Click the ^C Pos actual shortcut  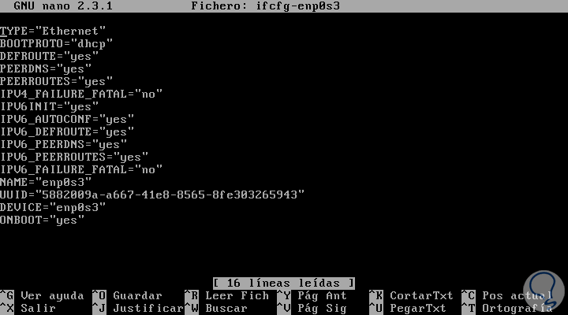507,295
